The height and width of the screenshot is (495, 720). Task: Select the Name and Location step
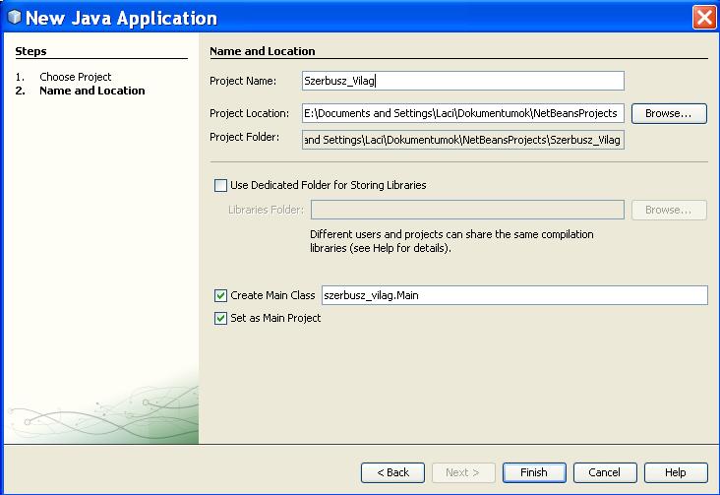coord(91,91)
